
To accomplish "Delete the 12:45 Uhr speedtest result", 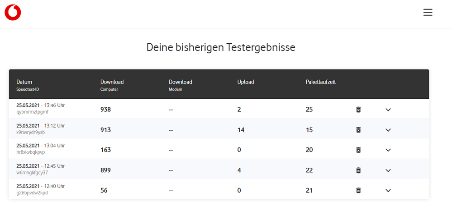I will (358, 170).
